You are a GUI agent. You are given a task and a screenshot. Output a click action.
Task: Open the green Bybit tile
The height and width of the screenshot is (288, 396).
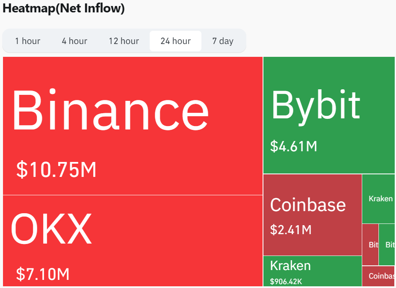pos(329,115)
